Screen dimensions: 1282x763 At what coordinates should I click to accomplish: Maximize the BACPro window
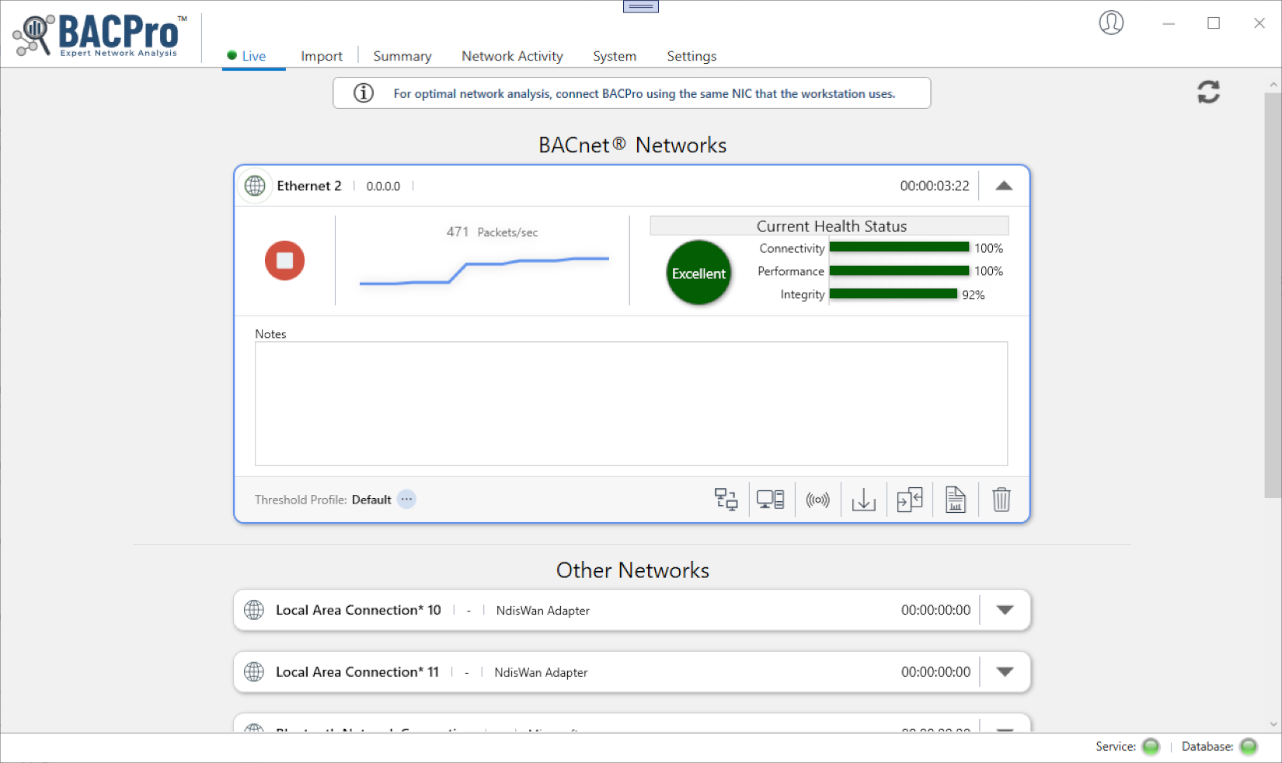point(1214,23)
